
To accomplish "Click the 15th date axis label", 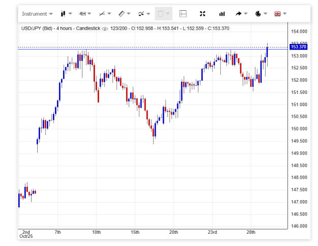I will click(x=135, y=232).
